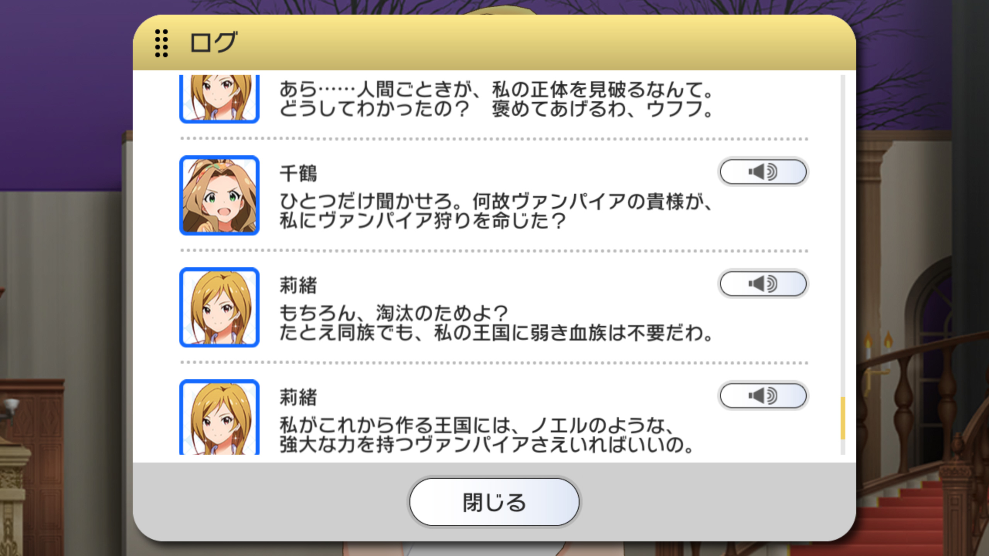Click the dotted grip icon beside ログ

pyautogui.click(x=161, y=43)
